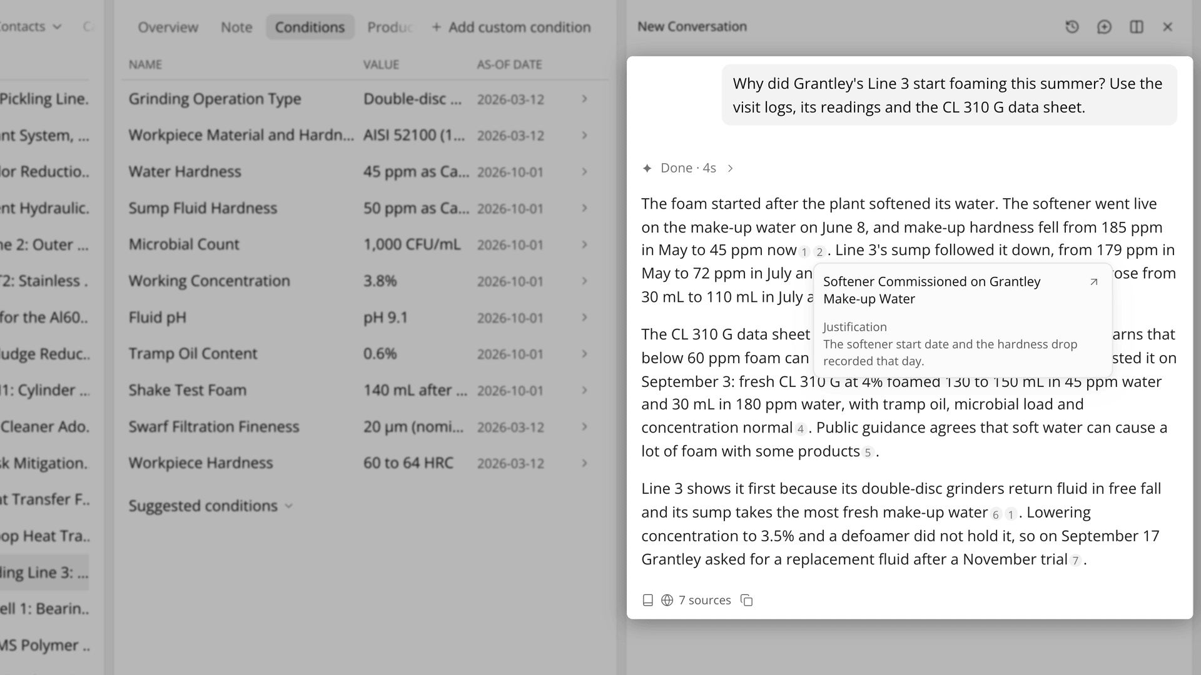Click Workpiece Material and Hardness row

point(365,135)
